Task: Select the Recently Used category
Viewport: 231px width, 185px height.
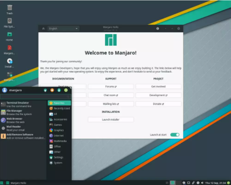Action: point(59,109)
